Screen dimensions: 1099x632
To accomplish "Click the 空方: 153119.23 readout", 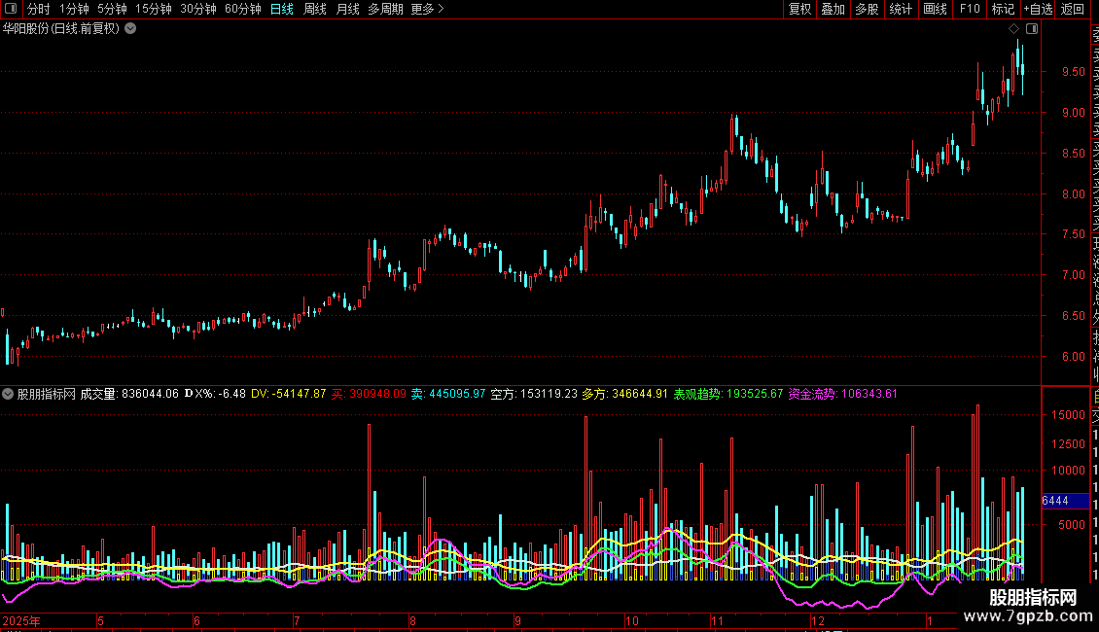I will click(x=534, y=394).
